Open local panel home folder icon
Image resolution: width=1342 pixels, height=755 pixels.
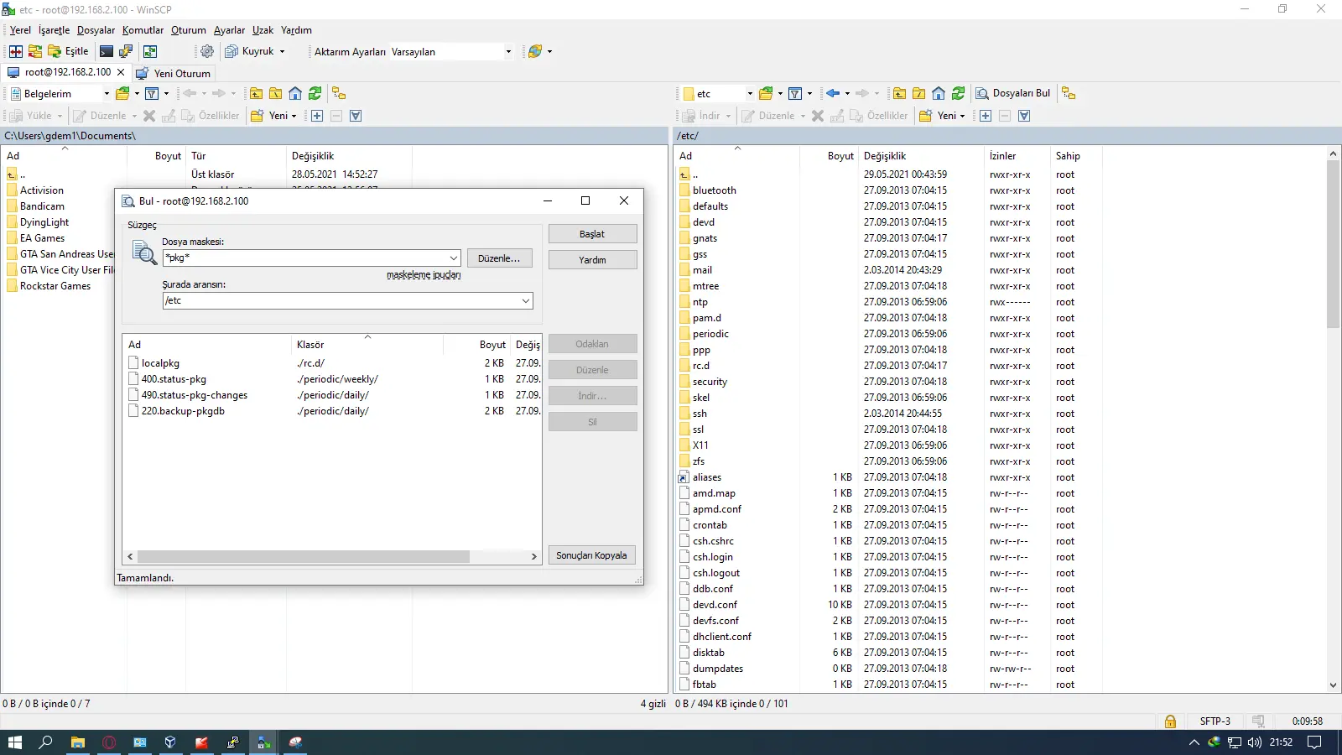(295, 93)
